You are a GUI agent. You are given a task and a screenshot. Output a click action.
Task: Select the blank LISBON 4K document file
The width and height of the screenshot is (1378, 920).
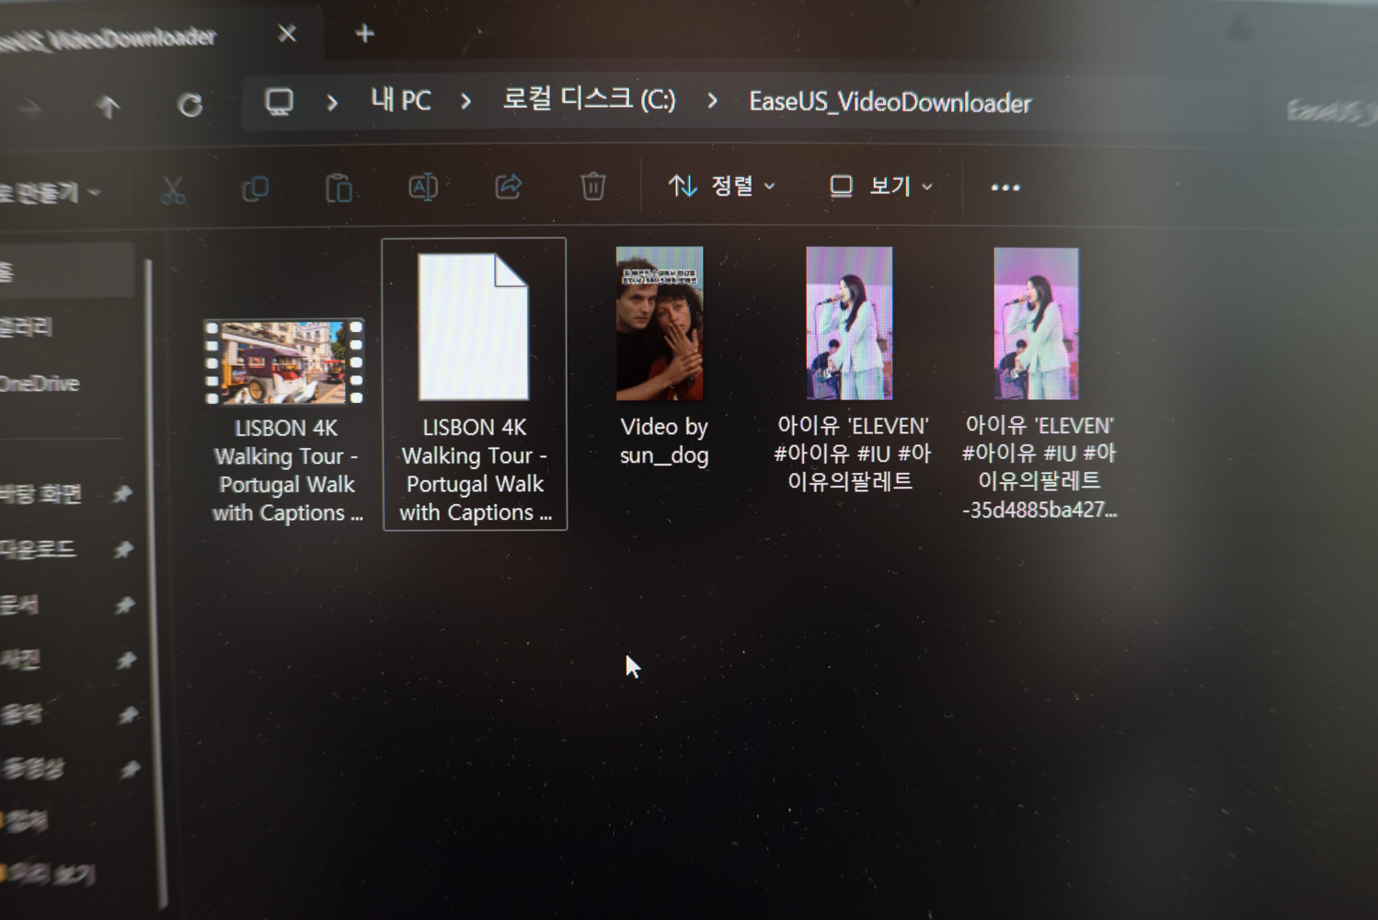click(474, 384)
